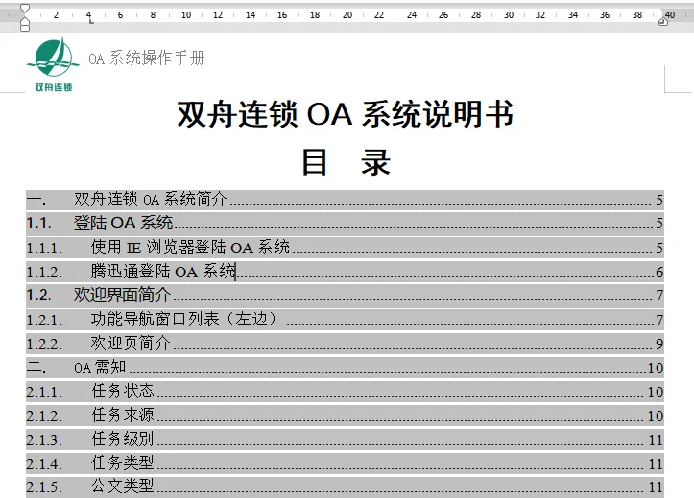Image resolution: width=694 pixels, height=498 pixels.
Task: Click section number 1.1.1. in the contents
Action: coord(44,249)
